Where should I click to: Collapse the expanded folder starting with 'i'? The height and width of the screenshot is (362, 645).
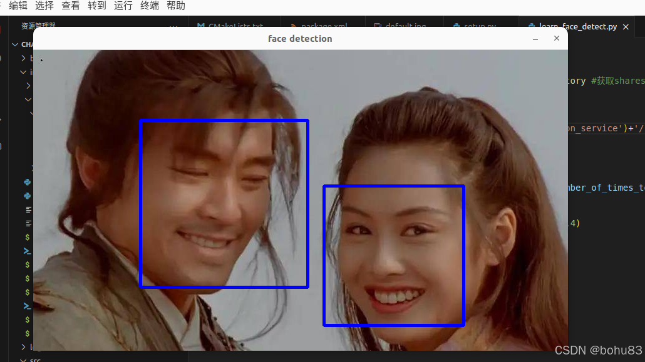pos(23,72)
